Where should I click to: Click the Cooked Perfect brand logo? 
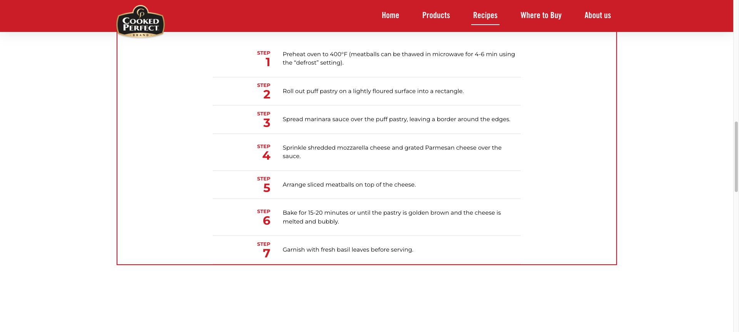tap(140, 22)
